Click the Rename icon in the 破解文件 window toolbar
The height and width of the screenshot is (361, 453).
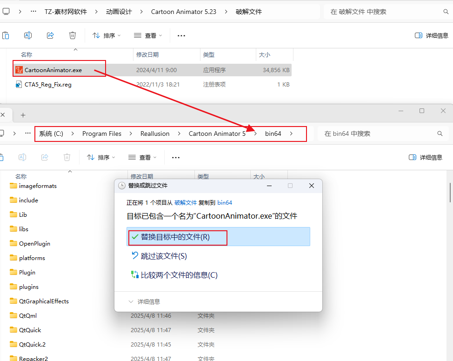point(28,35)
